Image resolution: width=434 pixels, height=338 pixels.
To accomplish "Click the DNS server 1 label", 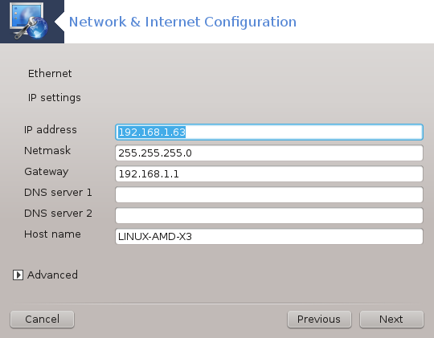I will coord(58,193).
